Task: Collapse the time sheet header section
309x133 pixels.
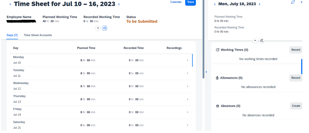Action: pyautogui.click(x=98, y=28)
